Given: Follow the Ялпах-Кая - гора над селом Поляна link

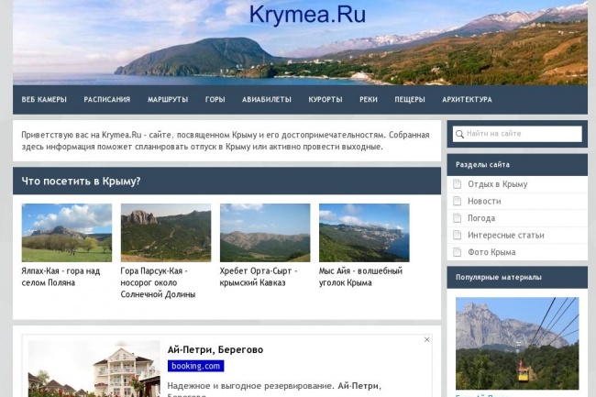Looking at the screenshot, I should pos(61,277).
